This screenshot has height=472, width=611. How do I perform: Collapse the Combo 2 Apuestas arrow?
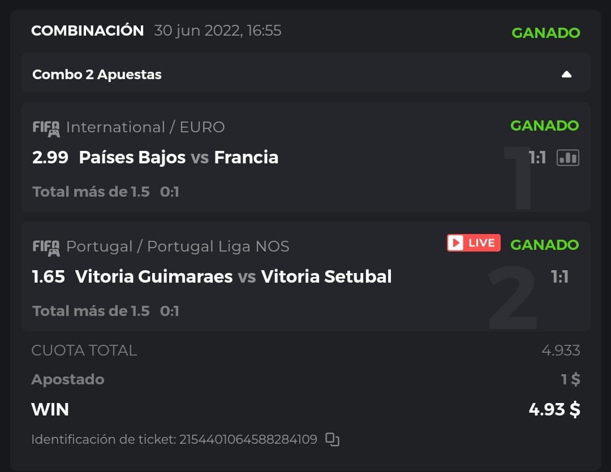tap(566, 75)
